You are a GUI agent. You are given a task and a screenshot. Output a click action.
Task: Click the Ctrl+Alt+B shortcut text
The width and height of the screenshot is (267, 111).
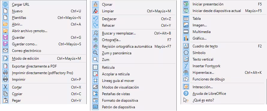pos(163,33)
